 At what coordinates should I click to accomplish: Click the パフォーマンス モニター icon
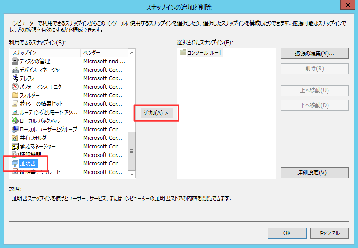coord(15,87)
